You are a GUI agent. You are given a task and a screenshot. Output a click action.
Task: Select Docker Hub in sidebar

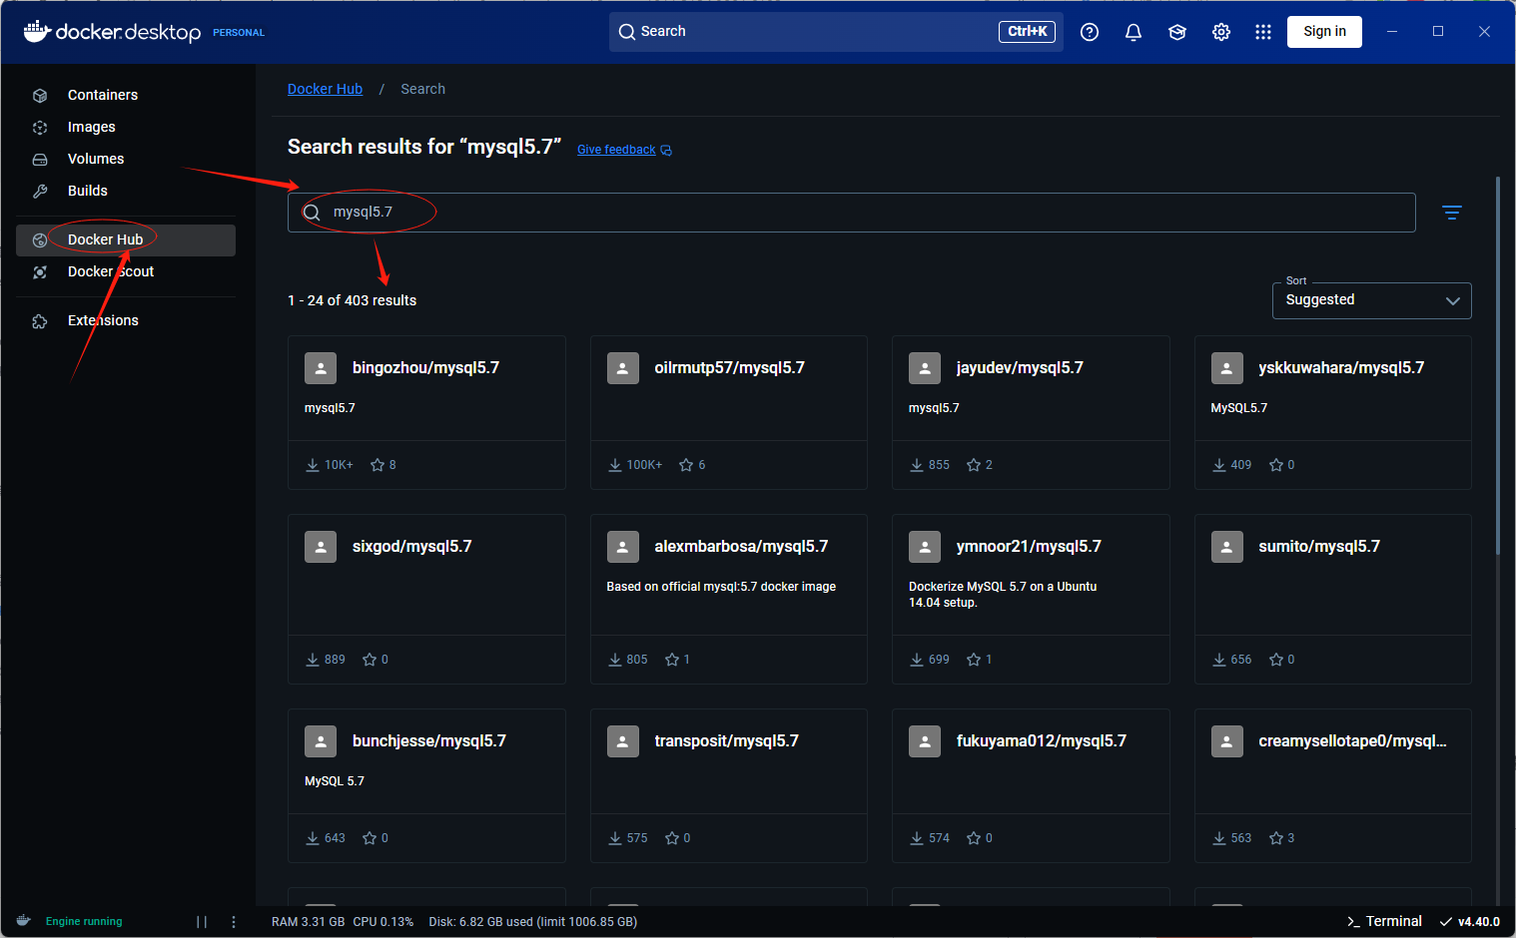pyautogui.click(x=126, y=239)
